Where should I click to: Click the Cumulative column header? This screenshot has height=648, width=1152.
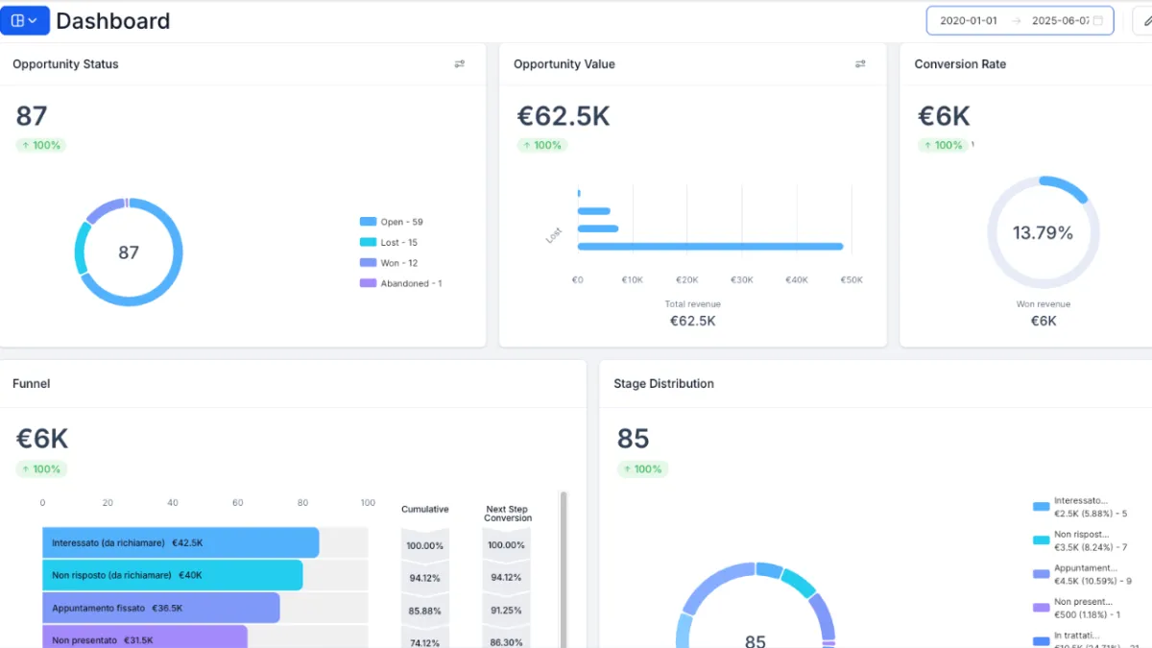pos(424,510)
